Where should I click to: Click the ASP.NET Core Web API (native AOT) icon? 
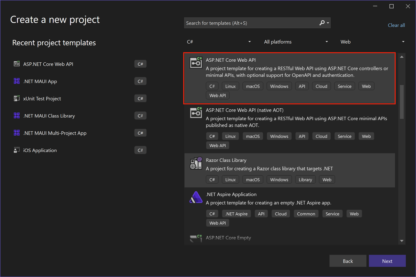196,113
